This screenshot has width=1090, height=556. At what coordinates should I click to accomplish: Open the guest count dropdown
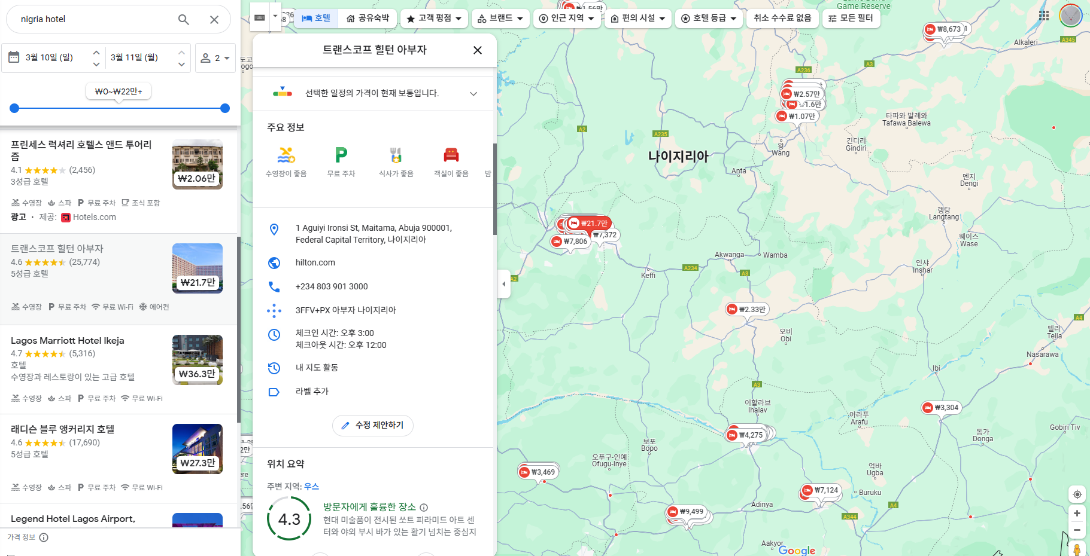pyautogui.click(x=215, y=58)
